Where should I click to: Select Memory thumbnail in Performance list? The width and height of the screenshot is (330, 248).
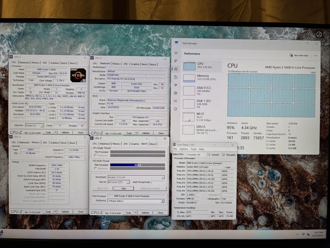(x=189, y=78)
